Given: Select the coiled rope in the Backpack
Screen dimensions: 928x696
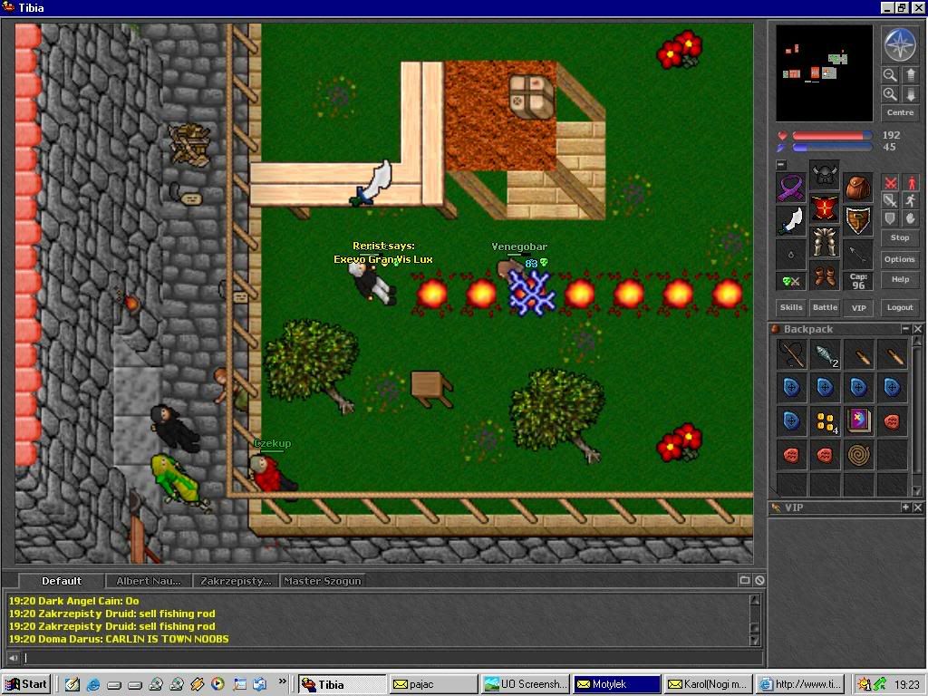Looking at the screenshot, I should tap(859, 455).
